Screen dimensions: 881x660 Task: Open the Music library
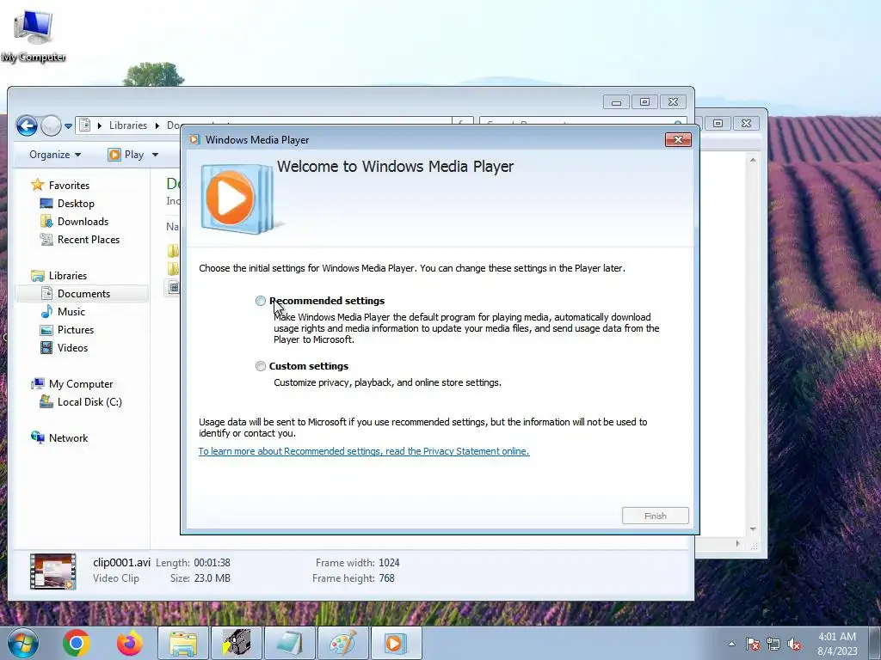click(x=71, y=311)
